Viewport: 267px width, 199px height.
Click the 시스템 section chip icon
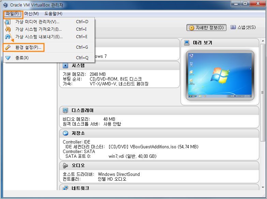pos(65,65)
